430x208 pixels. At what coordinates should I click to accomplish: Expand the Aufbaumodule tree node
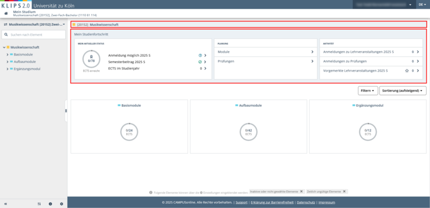click(x=7, y=62)
